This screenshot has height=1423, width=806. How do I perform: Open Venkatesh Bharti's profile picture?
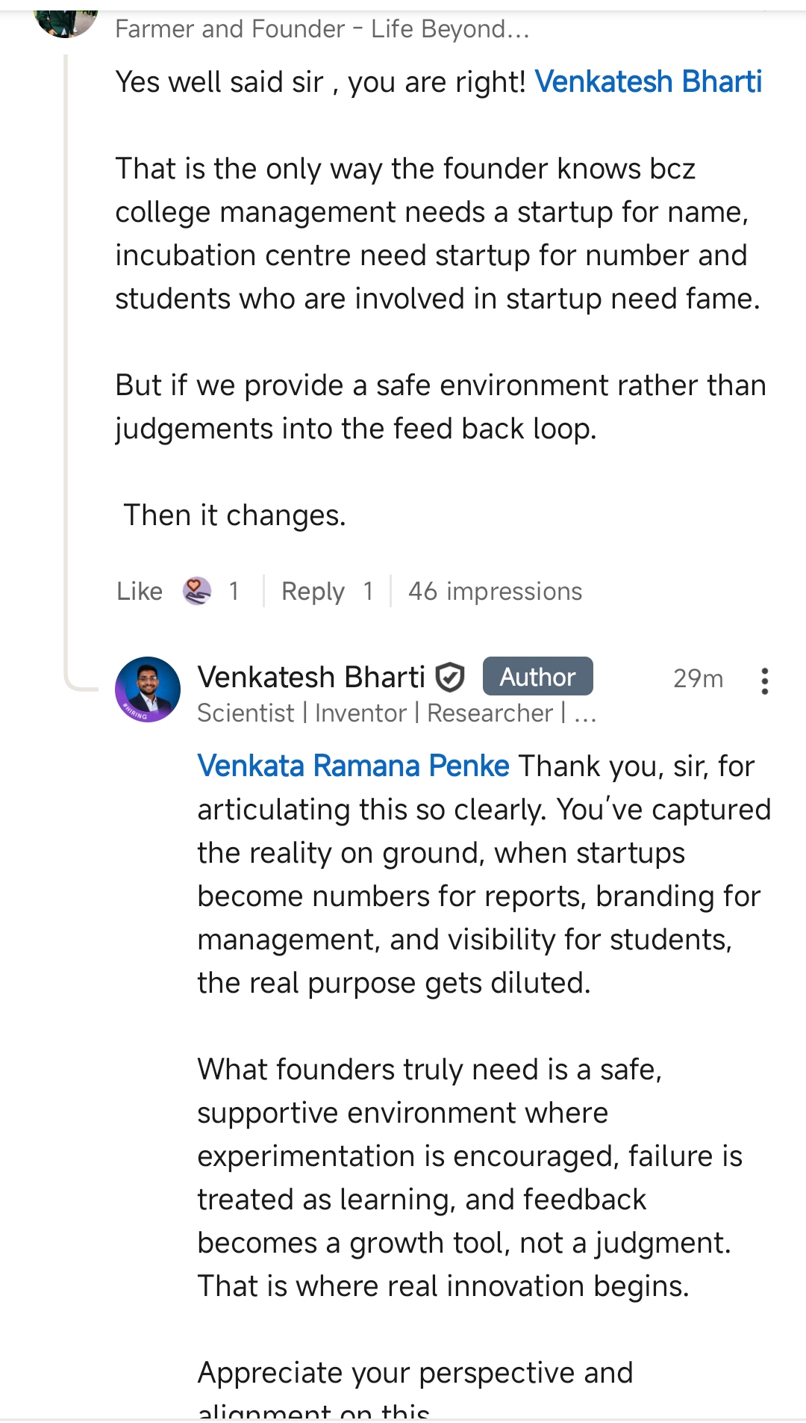(148, 689)
